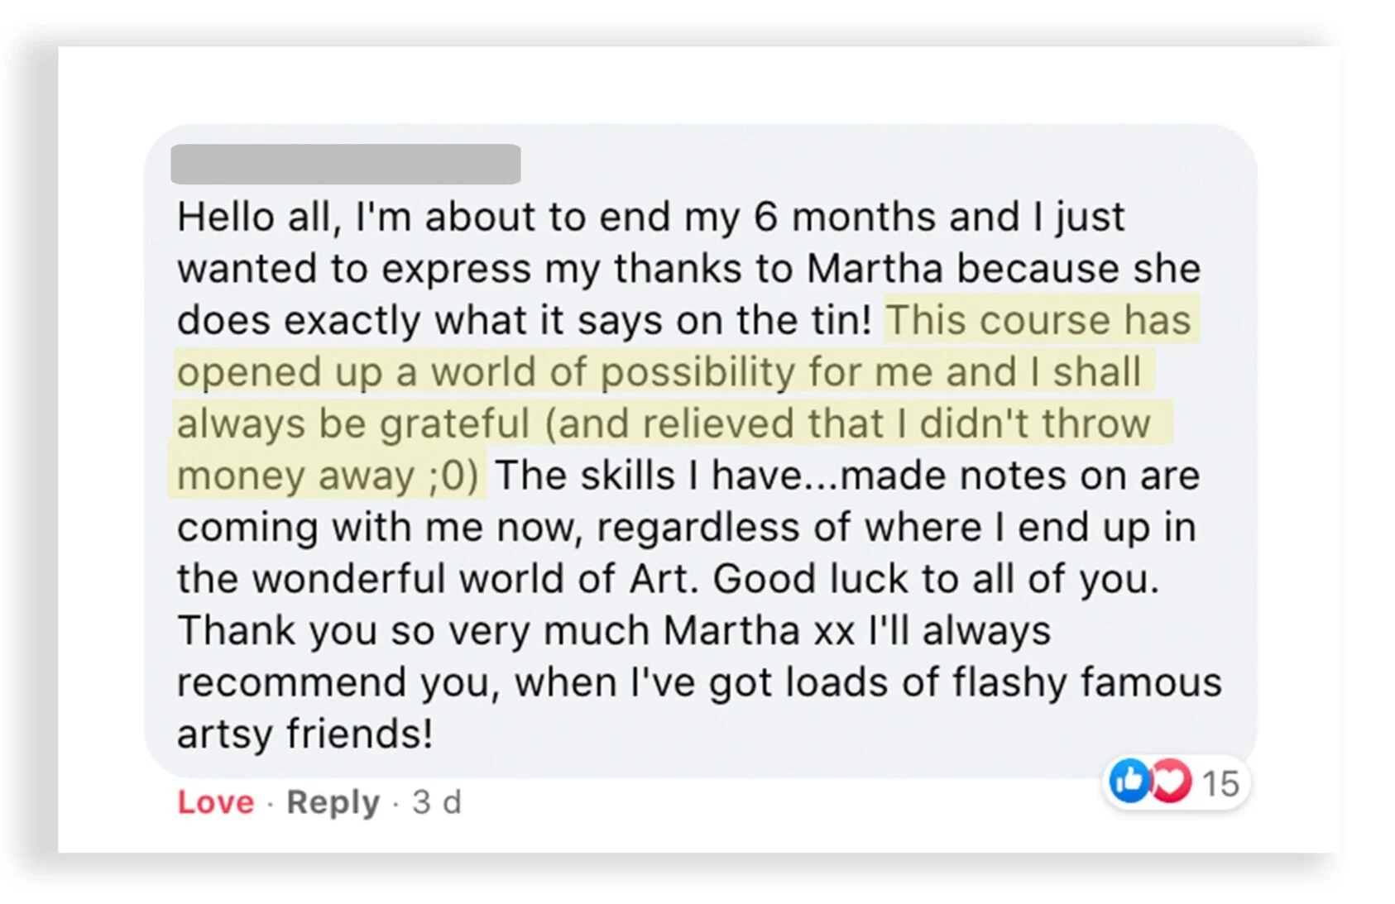Image resolution: width=1395 pixels, height=904 pixels.
Task: Open the reactions count showing 15
Action: [x=1220, y=783]
